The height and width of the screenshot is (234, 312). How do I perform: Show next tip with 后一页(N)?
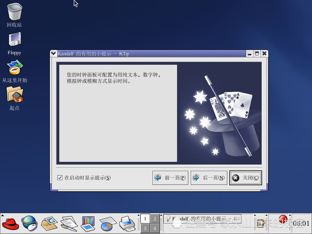pos(209,178)
